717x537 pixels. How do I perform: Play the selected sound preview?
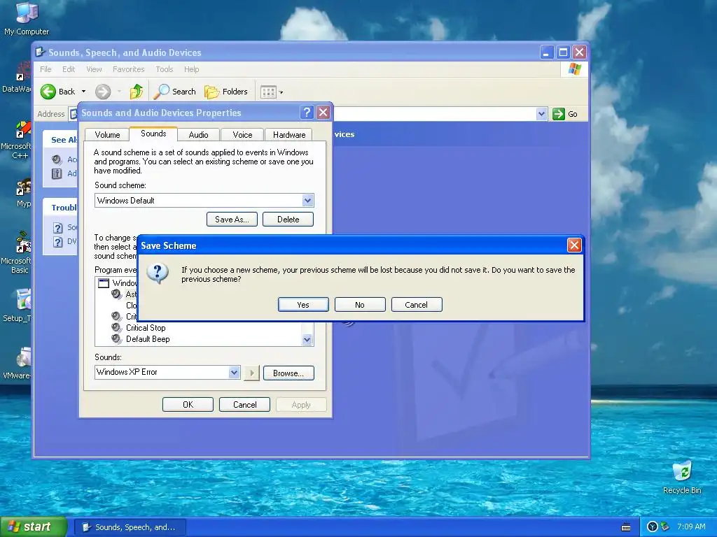251,373
